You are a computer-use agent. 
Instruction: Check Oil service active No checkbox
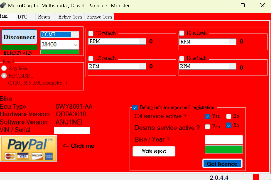(x=229, y=116)
